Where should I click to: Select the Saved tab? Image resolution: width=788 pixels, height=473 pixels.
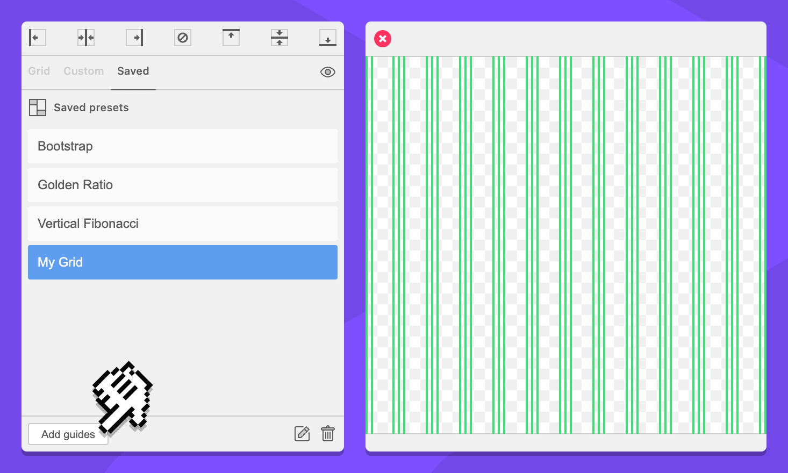click(133, 71)
